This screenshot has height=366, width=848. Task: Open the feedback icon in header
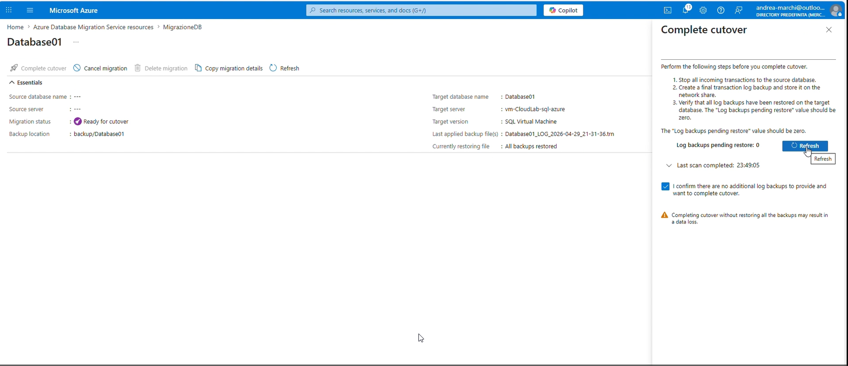click(739, 10)
